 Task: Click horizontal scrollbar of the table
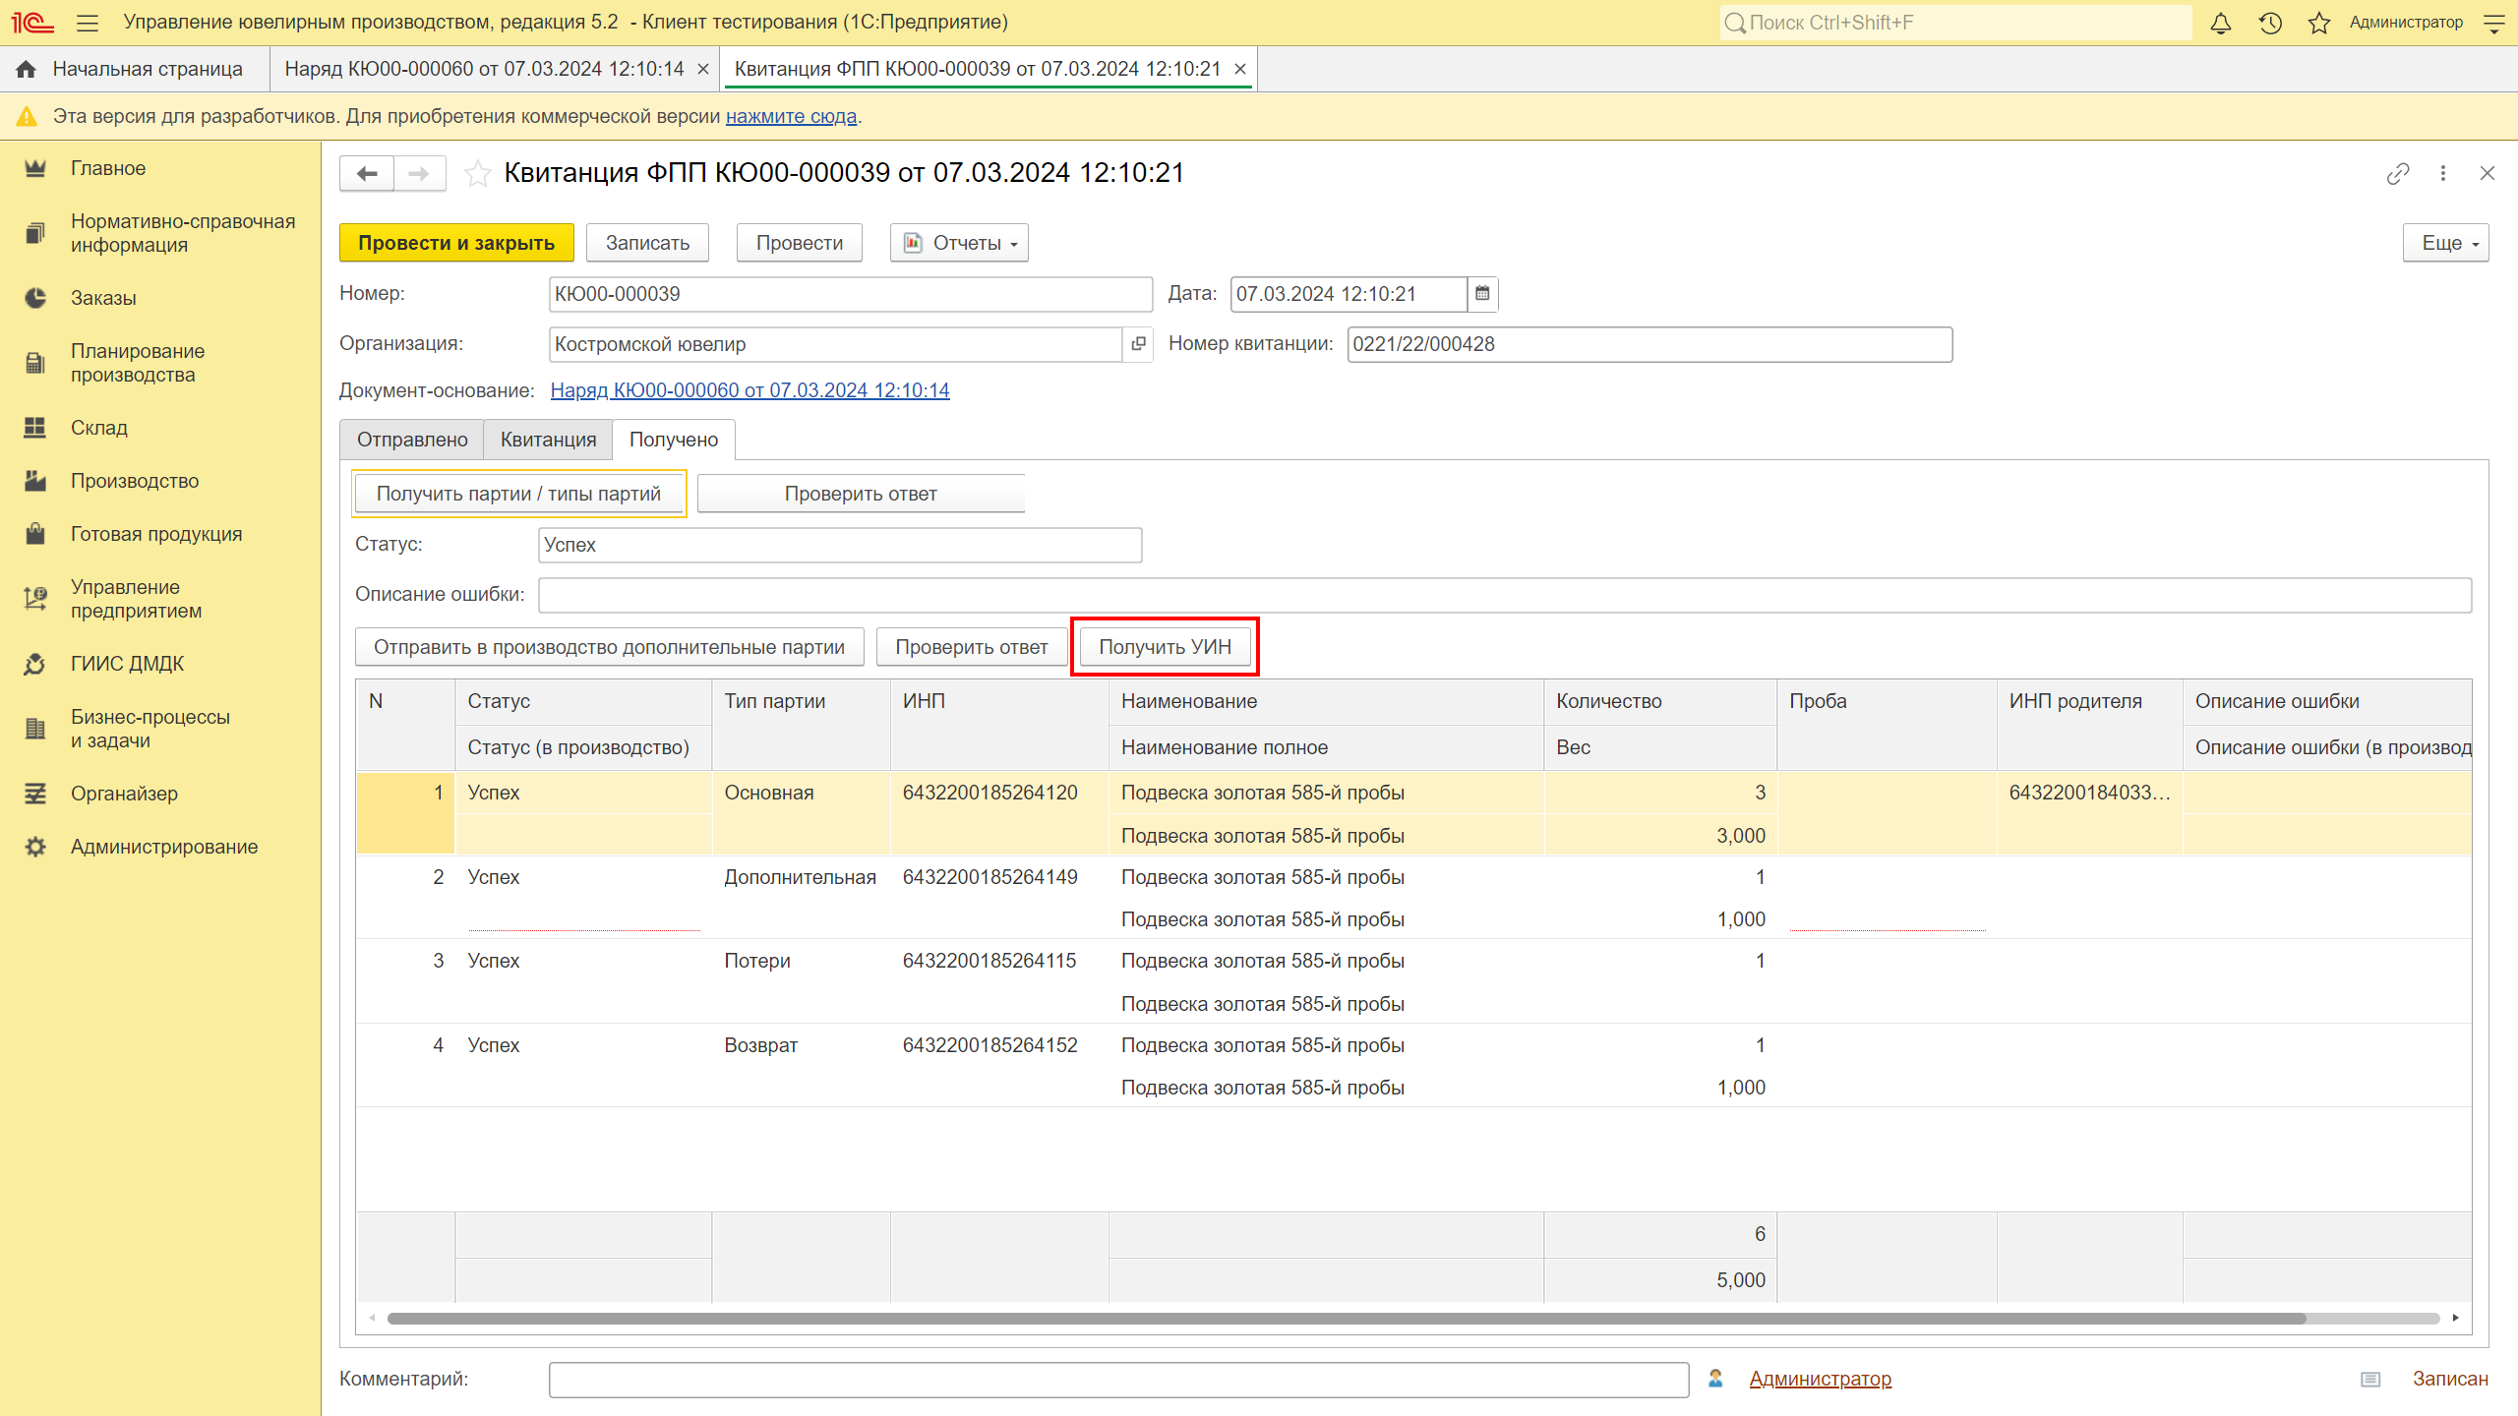click(1346, 1318)
